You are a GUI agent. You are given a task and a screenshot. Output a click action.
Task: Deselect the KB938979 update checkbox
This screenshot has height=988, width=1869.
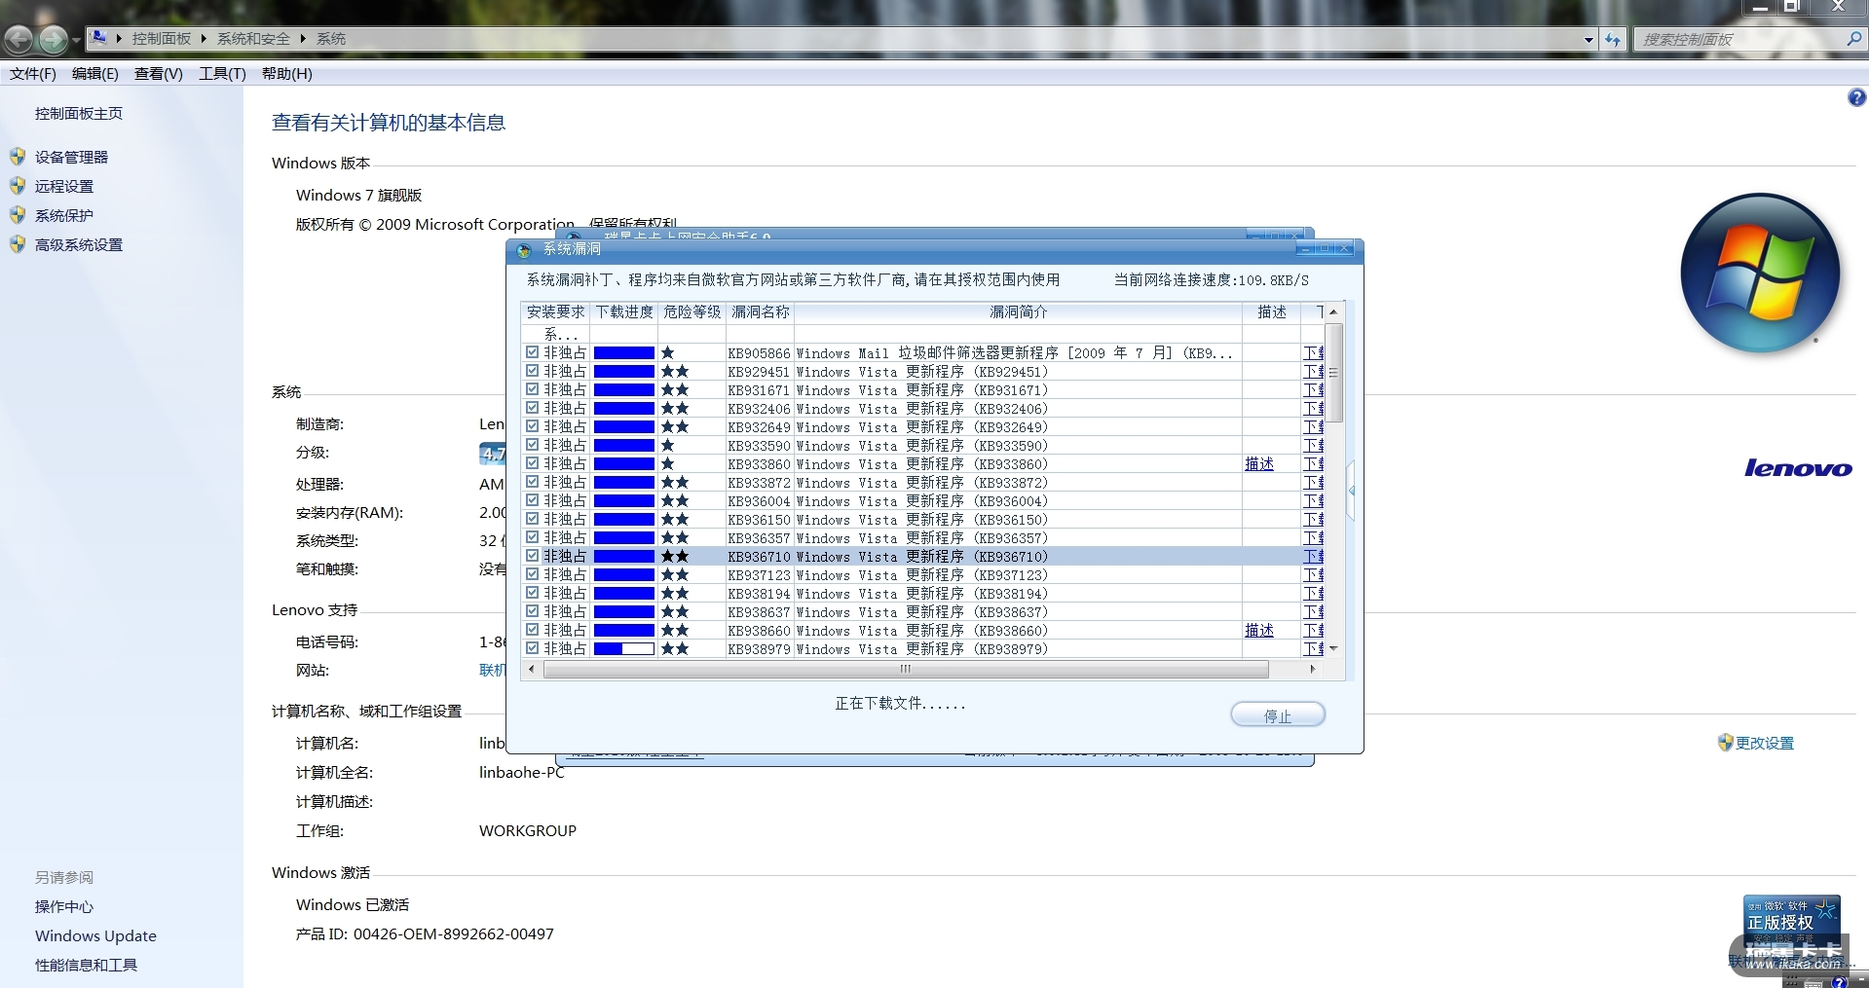[532, 648]
